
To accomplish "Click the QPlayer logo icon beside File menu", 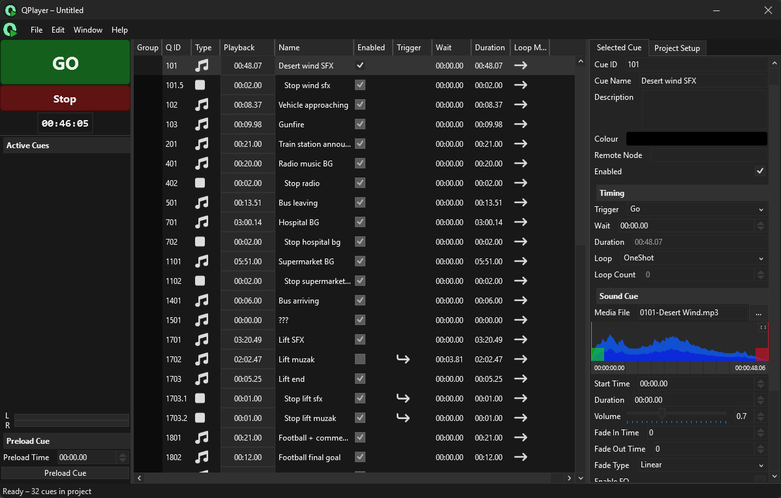I will (x=10, y=30).
